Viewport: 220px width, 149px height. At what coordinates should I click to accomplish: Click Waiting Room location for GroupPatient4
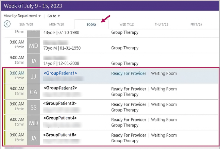164,120
